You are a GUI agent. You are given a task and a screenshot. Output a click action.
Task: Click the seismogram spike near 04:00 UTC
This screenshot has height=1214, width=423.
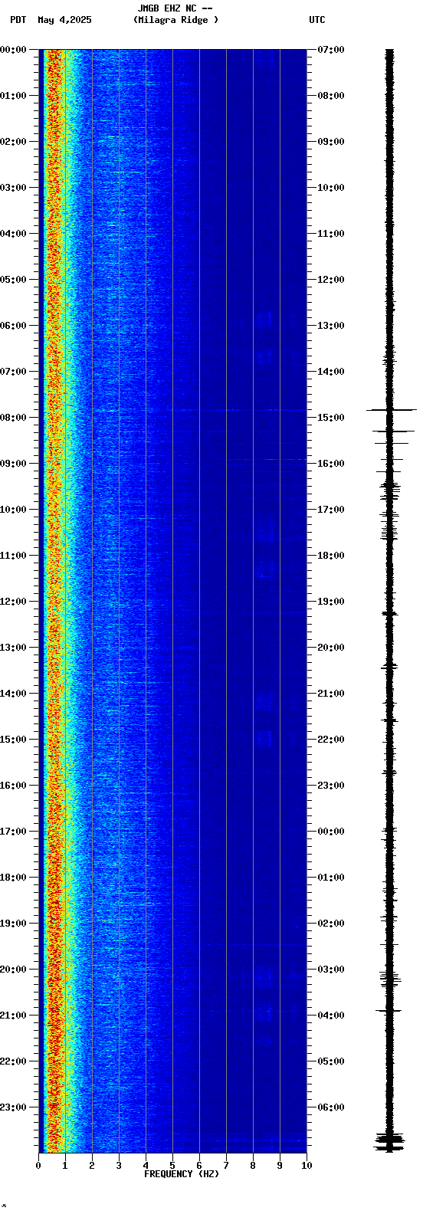pyautogui.click(x=389, y=1011)
